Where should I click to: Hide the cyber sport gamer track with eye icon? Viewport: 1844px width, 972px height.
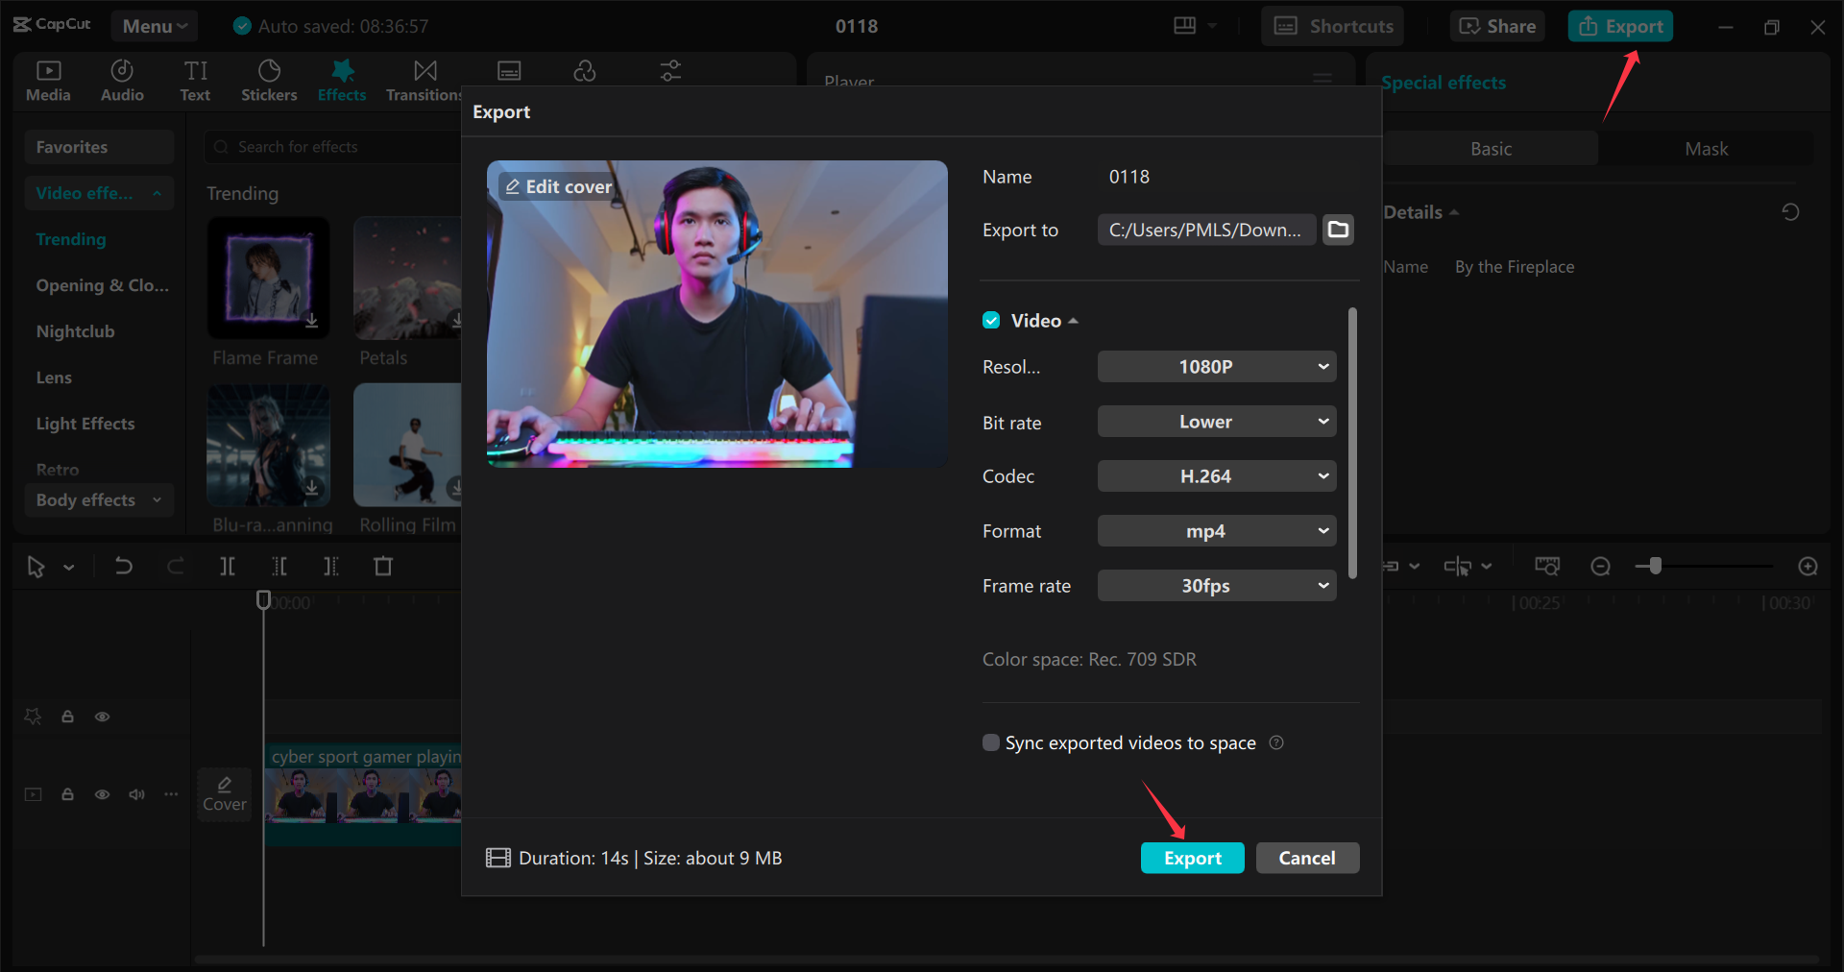(x=102, y=794)
